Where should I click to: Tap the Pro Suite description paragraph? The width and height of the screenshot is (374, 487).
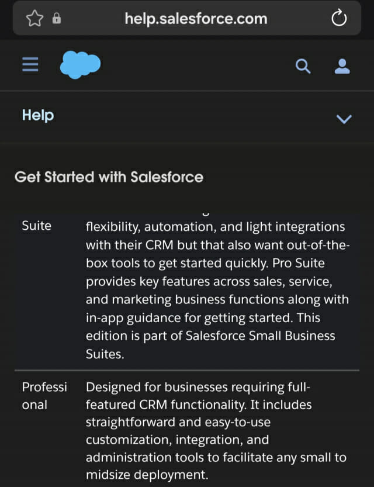click(218, 291)
